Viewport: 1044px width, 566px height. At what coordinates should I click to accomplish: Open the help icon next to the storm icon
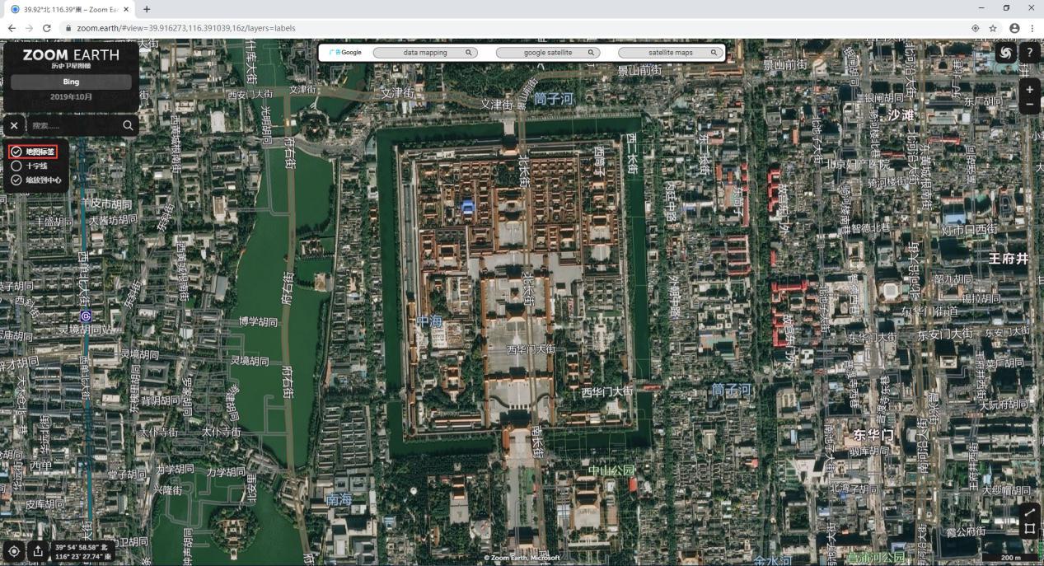tap(1029, 52)
